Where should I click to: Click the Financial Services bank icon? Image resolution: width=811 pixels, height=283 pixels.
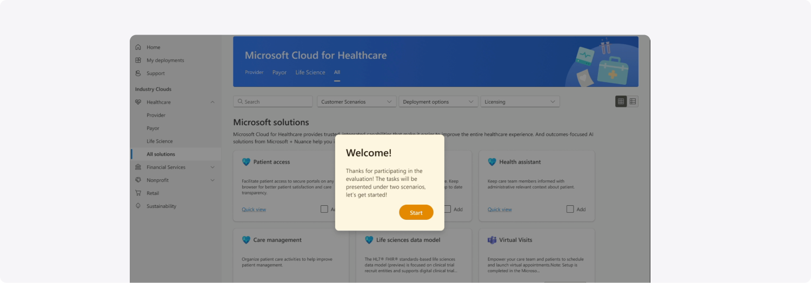coord(138,167)
